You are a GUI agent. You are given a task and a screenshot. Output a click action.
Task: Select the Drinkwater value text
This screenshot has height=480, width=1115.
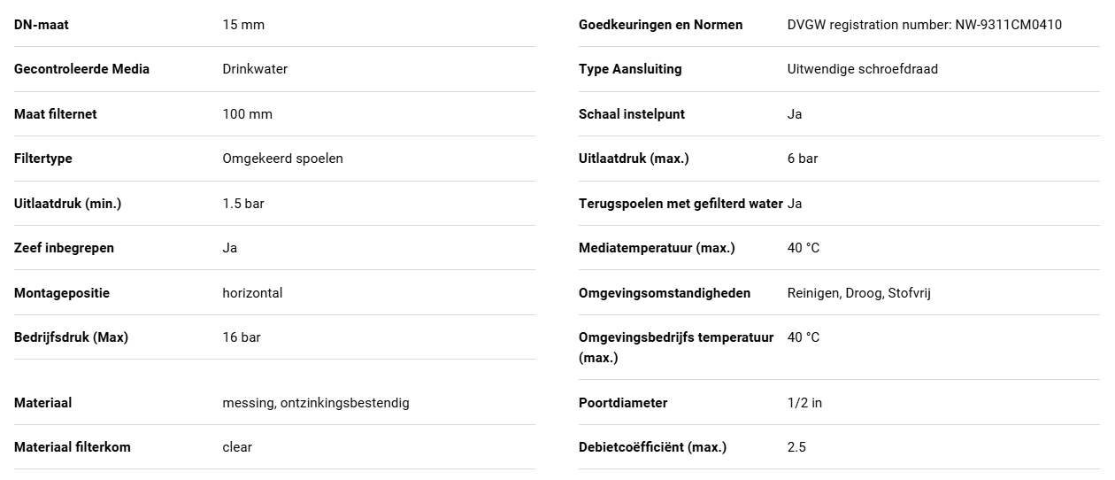click(255, 69)
